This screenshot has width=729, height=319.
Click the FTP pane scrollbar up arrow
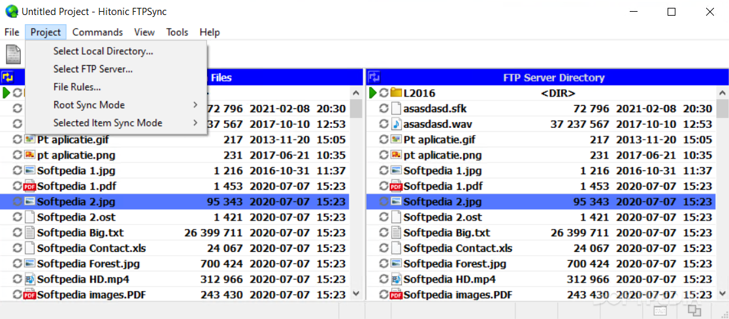722,93
